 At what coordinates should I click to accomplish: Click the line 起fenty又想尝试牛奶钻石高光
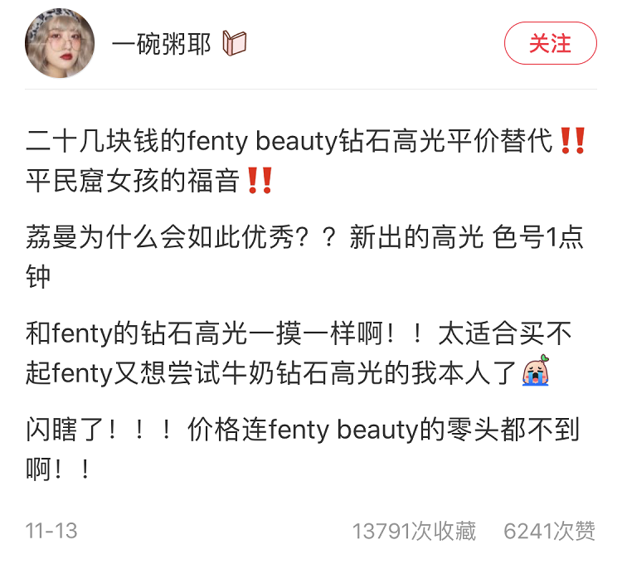coord(288,373)
